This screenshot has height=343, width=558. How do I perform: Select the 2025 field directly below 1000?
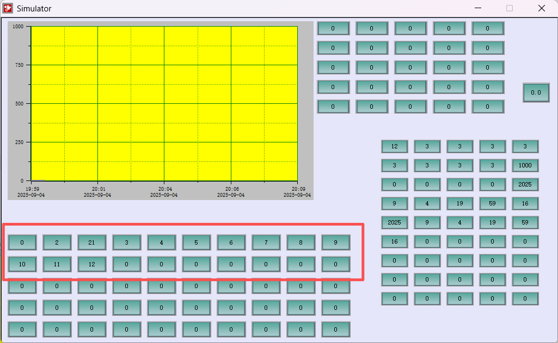[525, 184]
